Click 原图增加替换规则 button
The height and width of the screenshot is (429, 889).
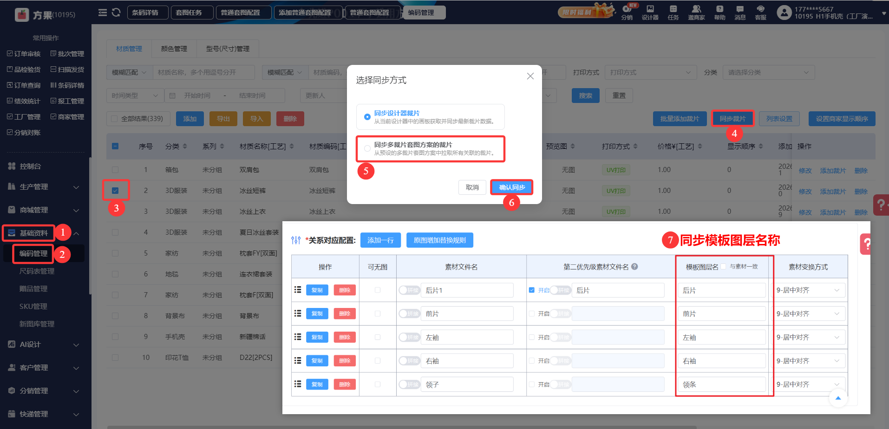tap(439, 240)
